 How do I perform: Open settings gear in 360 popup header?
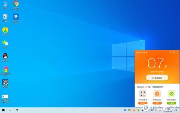pyautogui.click(x=174, y=52)
